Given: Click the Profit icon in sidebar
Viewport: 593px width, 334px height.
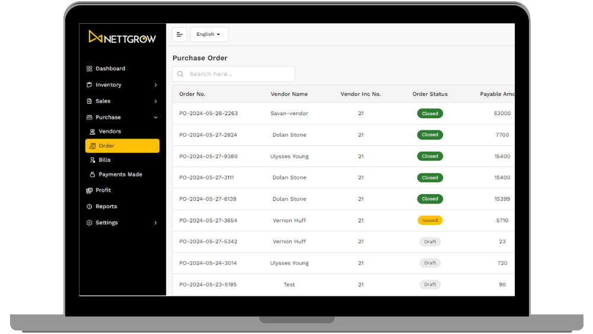Looking at the screenshot, I should 90,190.
